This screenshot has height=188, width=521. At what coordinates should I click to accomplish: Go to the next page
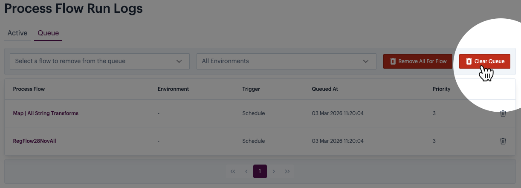click(x=274, y=171)
